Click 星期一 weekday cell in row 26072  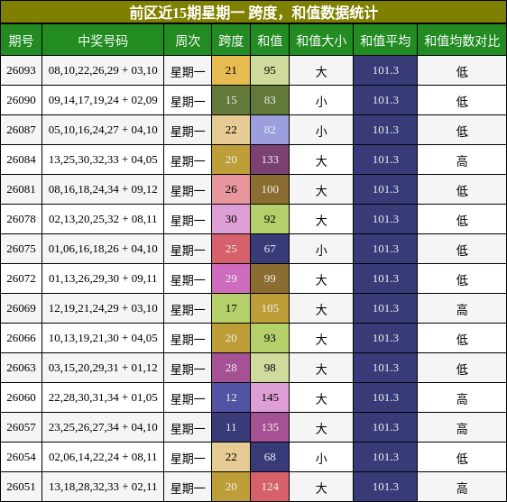(x=188, y=278)
